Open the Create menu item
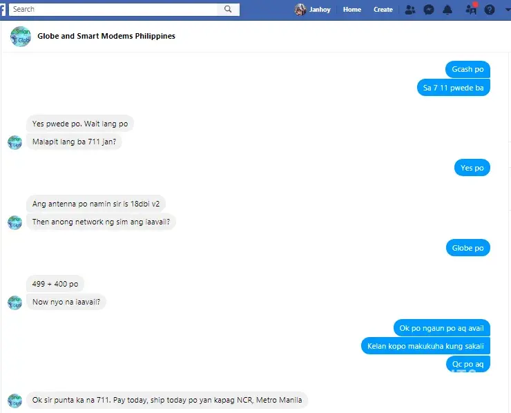Viewport: 511px width, 413px height. point(383,10)
